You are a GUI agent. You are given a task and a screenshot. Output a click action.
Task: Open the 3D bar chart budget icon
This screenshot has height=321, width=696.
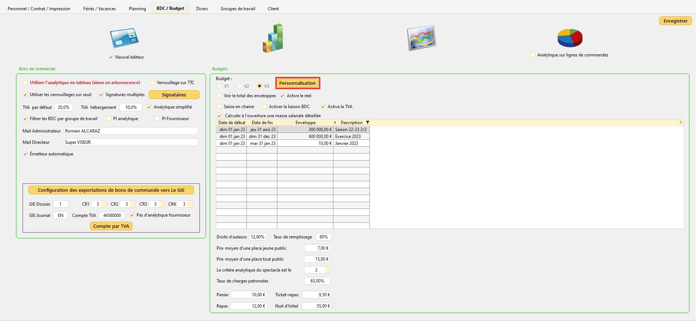point(273,38)
